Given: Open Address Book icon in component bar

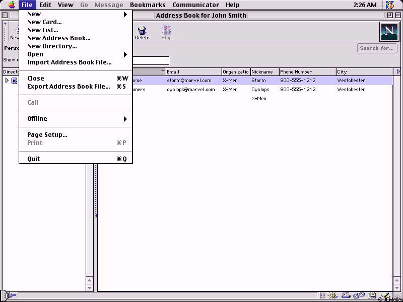Looking at the screenshot, I should tap(372, 296).
